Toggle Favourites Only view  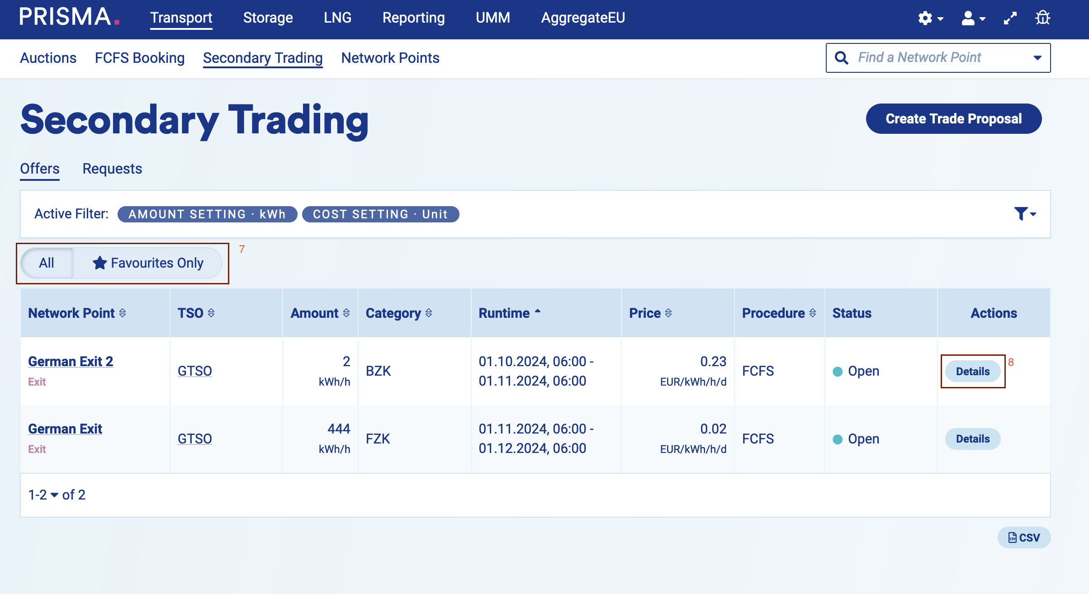coord(148,263)
